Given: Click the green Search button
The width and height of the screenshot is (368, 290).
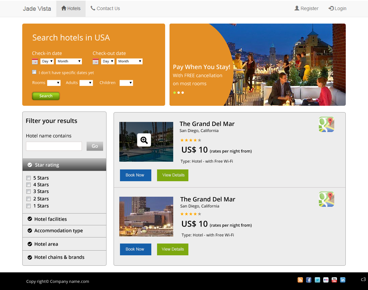Looking at the screenshot, I should coord(46,96).
